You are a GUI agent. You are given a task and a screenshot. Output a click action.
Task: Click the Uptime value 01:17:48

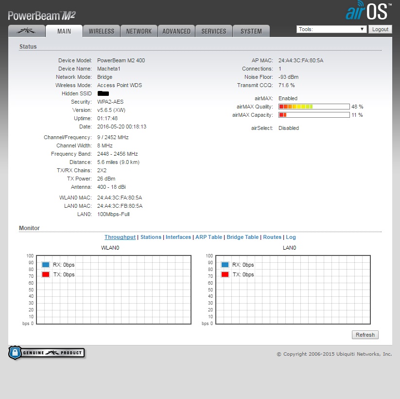point(107,118)
